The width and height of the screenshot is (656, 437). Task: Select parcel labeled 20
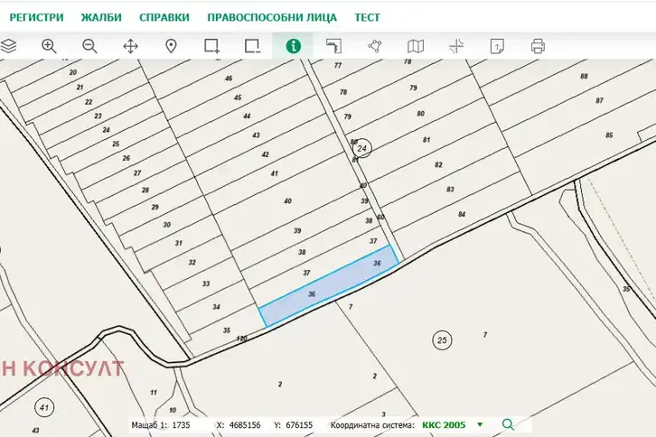73,72
